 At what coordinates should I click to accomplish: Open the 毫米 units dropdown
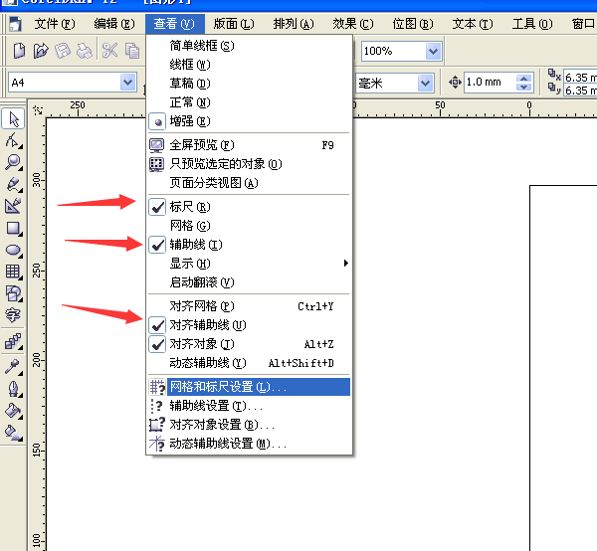[425, 83]
